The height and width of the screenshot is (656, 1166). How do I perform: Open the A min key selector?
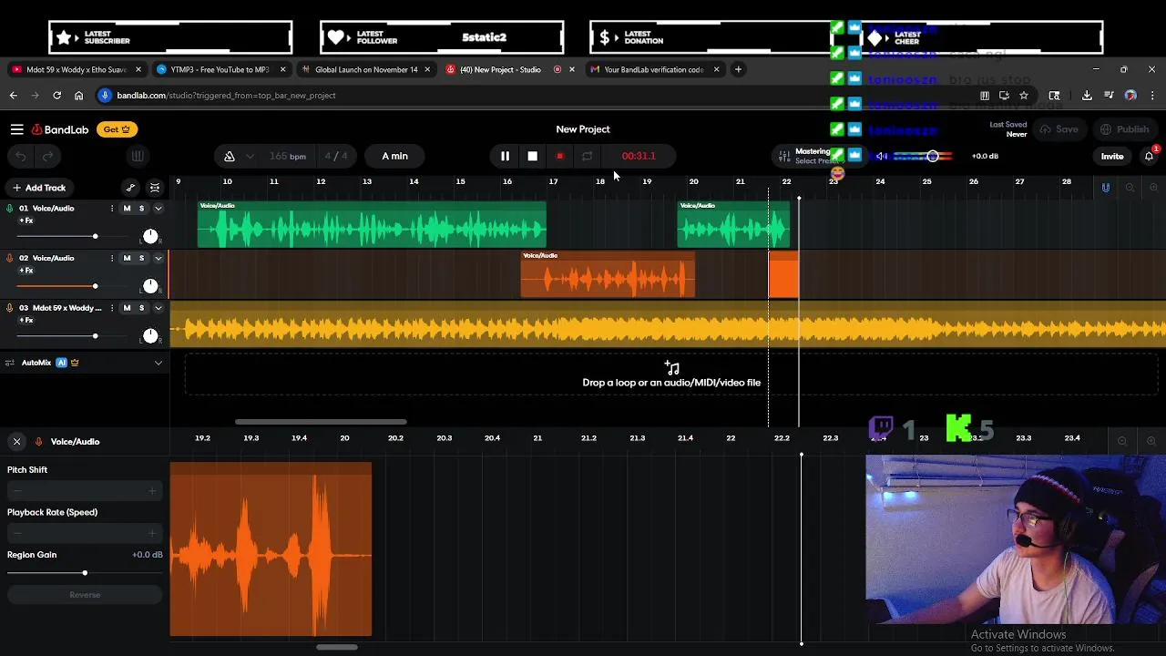click(x=394, y=156)
